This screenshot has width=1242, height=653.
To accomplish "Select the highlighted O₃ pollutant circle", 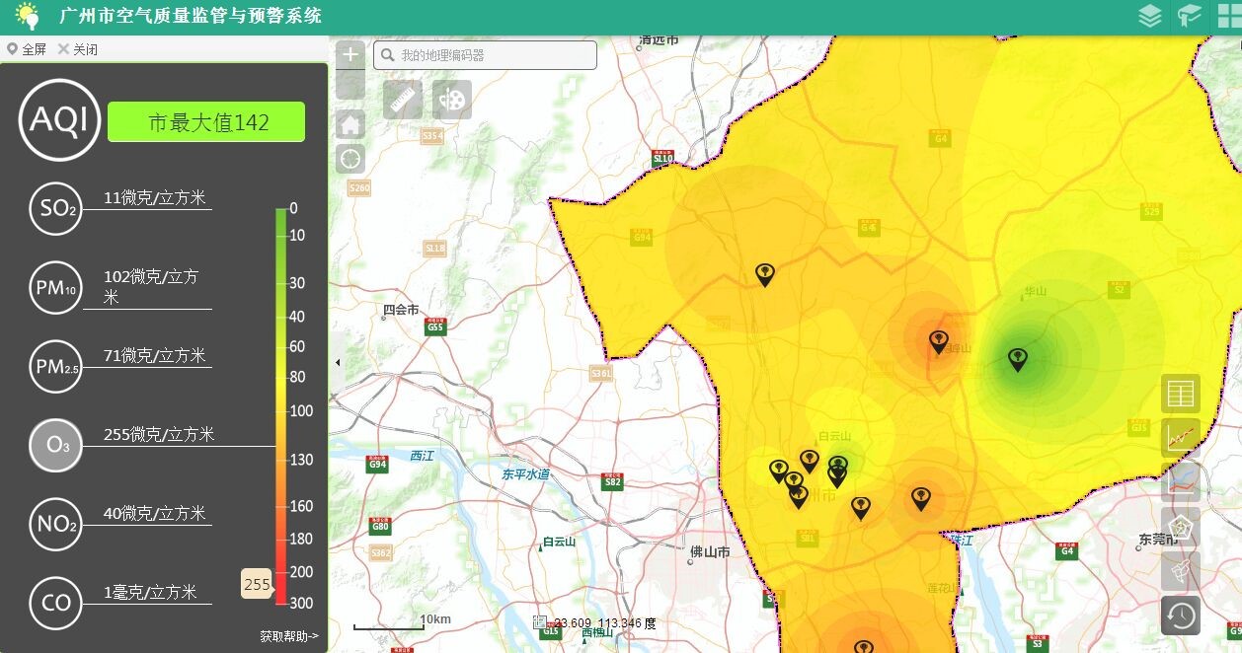I will pos(56,445).
